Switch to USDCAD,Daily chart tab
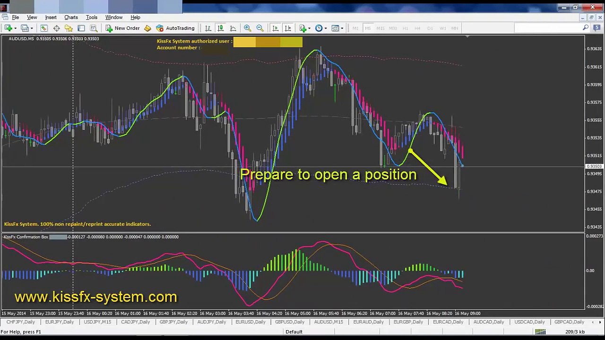The image size is (605, 340). click(529, 322)
